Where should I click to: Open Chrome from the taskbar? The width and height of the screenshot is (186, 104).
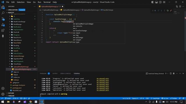click(x=31, y=102)
